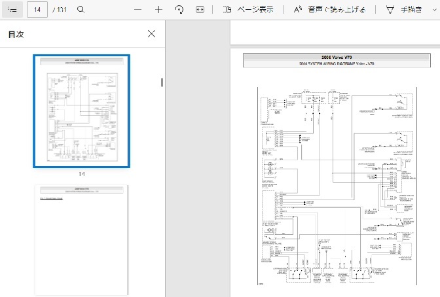Close the 目次 sidebar panel
The image size is (440, 297).
coord(151,34)
